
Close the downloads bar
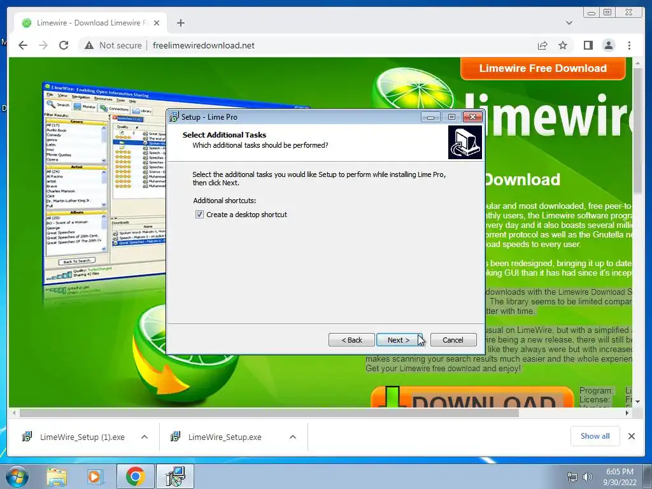pos(631,436)
